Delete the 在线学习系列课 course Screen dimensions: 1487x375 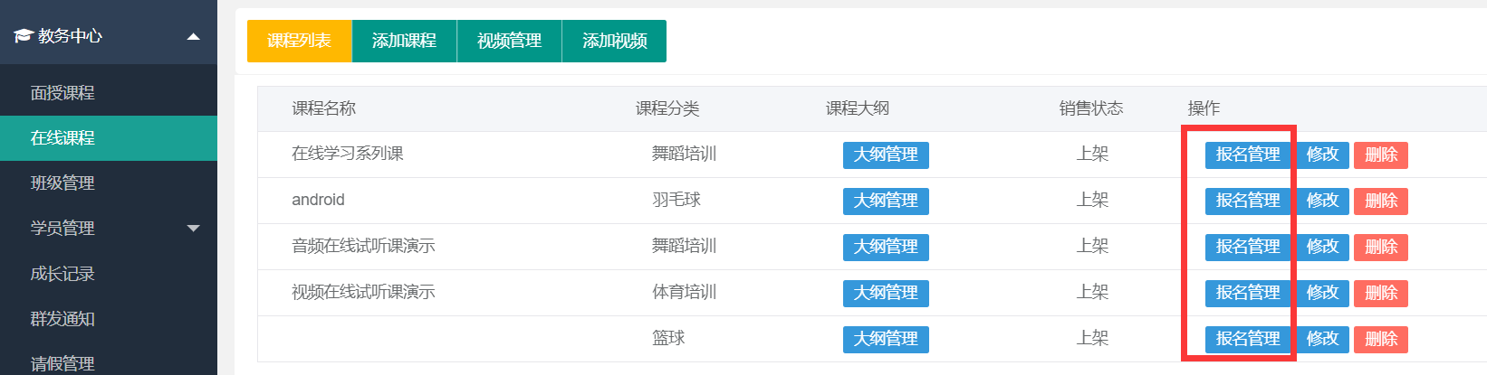click(1381, 155)
